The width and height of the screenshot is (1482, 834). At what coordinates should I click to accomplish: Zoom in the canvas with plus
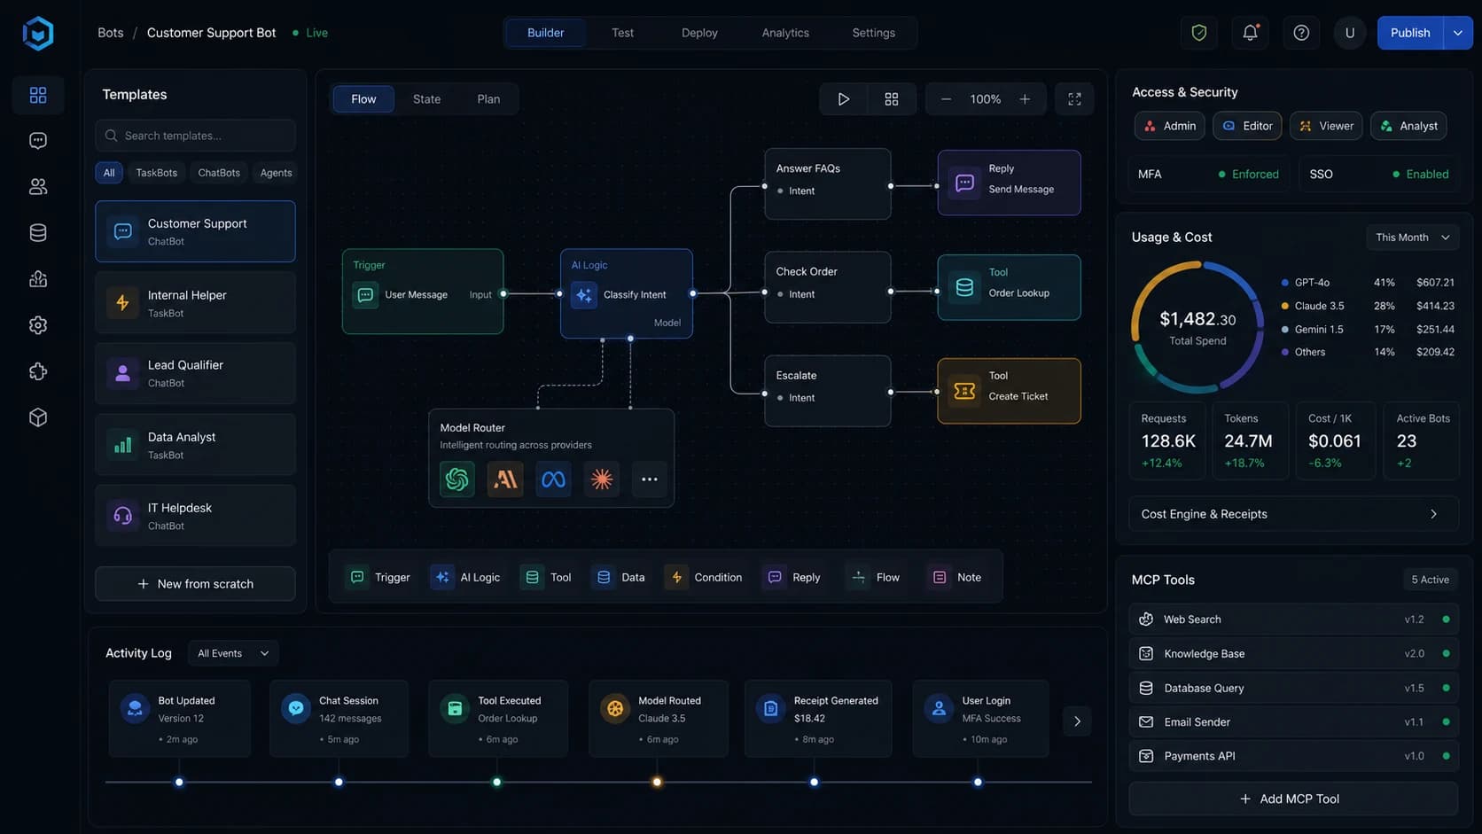coord(1025,99)
